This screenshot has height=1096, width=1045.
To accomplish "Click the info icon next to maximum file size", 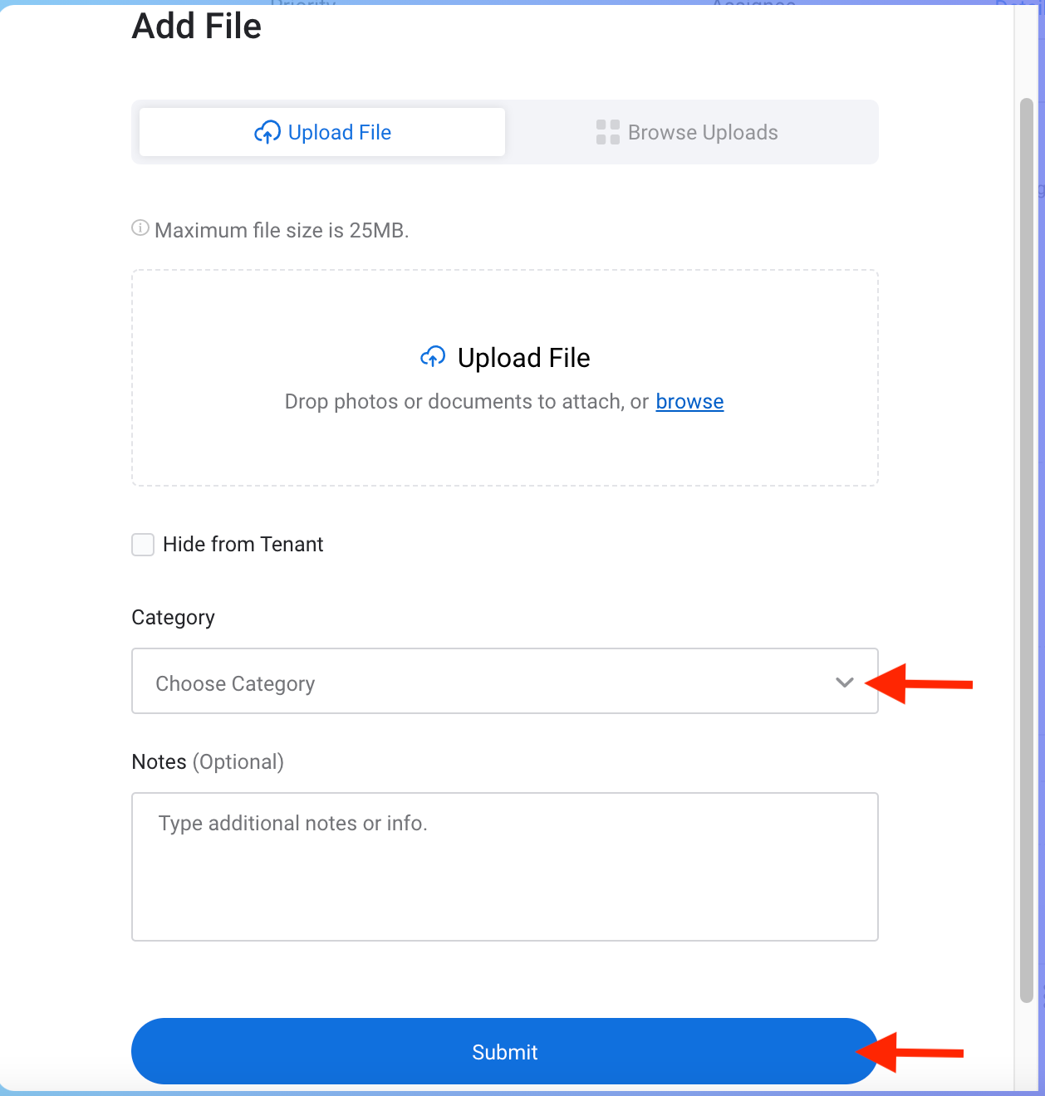I will point(140,228).
